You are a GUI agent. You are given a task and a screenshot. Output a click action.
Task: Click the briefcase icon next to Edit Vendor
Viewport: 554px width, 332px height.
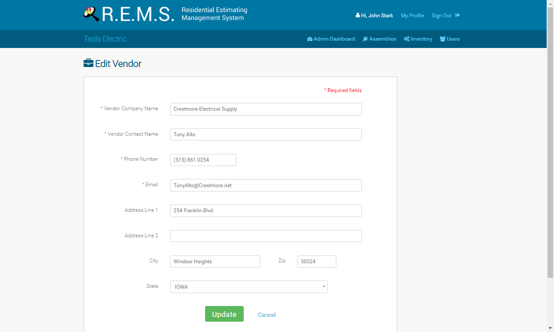click(x=88, y=63)
